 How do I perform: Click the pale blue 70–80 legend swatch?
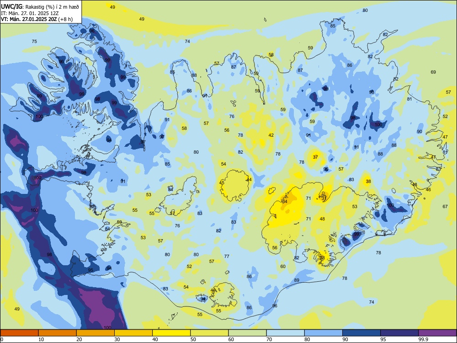coord(285,333)
